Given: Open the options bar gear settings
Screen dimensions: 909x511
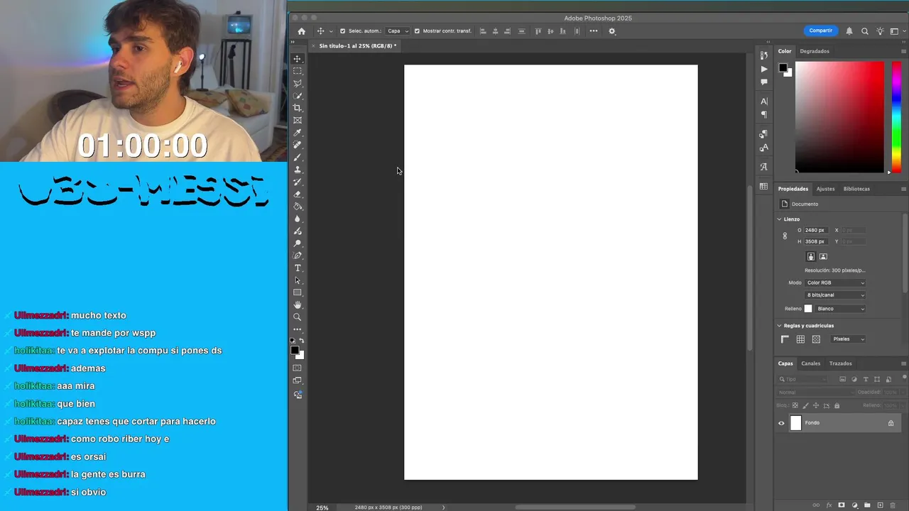Looking at the screenshot, I should (612, 31).
